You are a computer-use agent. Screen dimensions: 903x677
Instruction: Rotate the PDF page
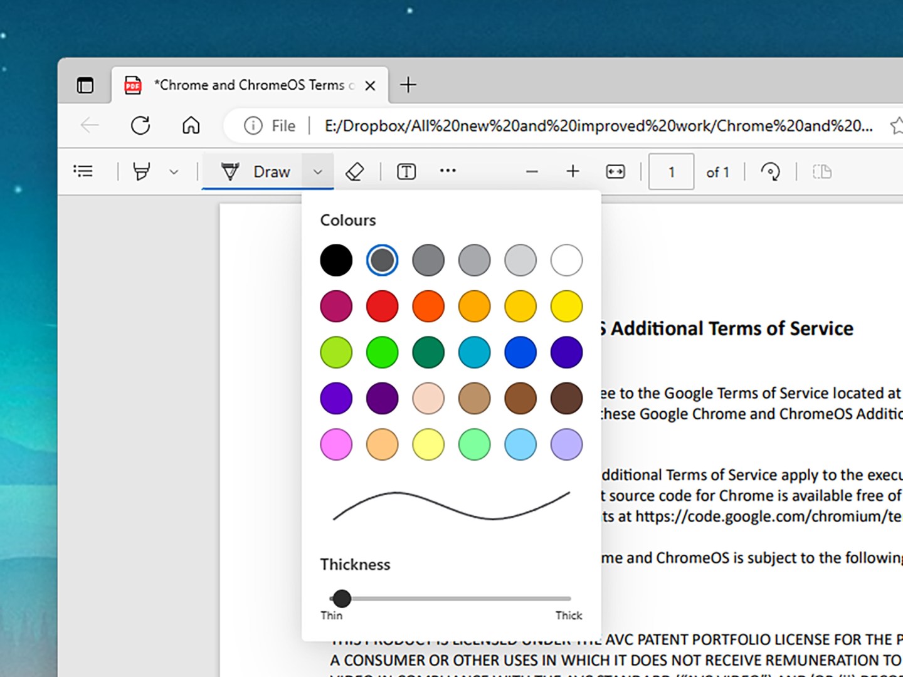pos(771,171)
